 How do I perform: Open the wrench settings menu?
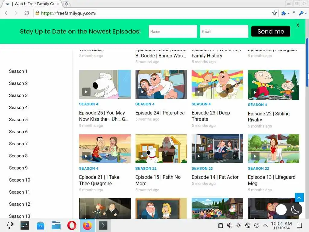click(x=303, y=13)
